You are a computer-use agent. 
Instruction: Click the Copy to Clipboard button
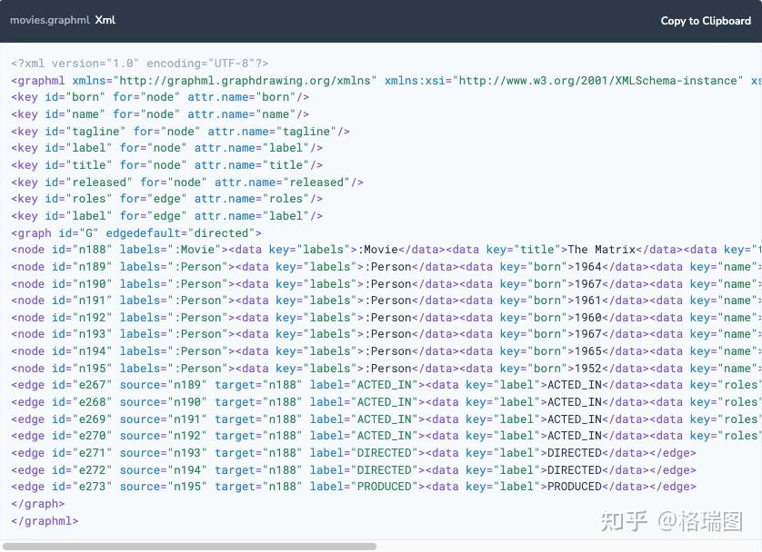coord(706,20)
